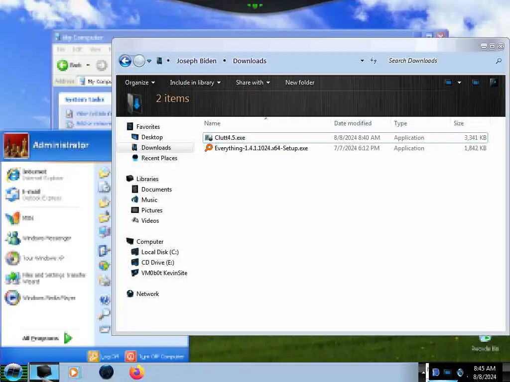This screenshot has width=510, height=382.
Task: Go back in the Downloads explorer window
Action: pyautogui.click(x=125, y=61)
